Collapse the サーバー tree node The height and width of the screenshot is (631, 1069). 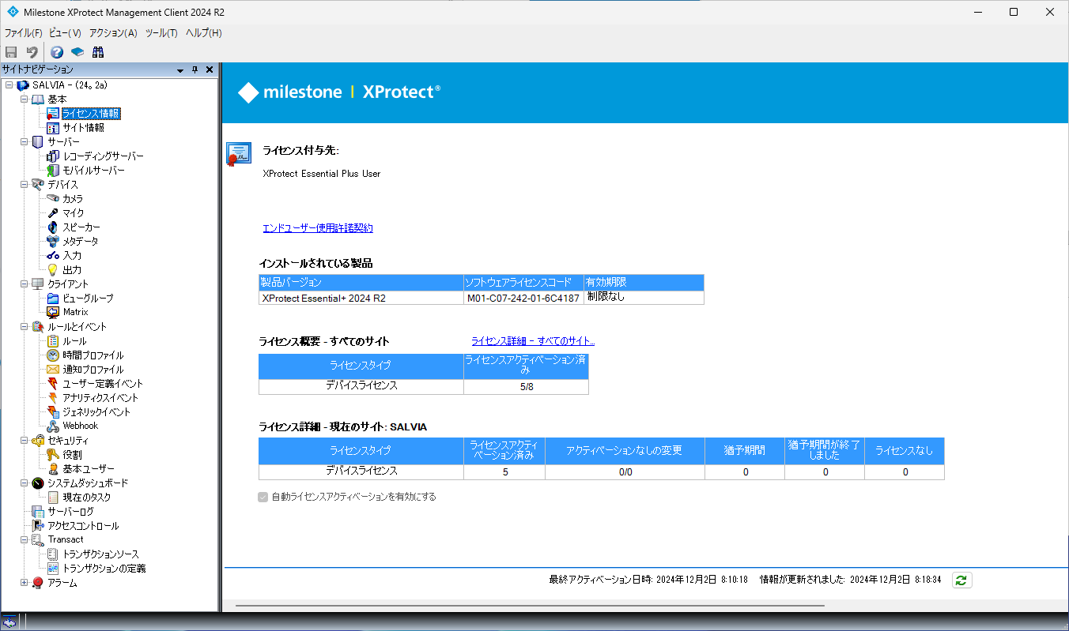pyautogui.click(x=25, y=142)
